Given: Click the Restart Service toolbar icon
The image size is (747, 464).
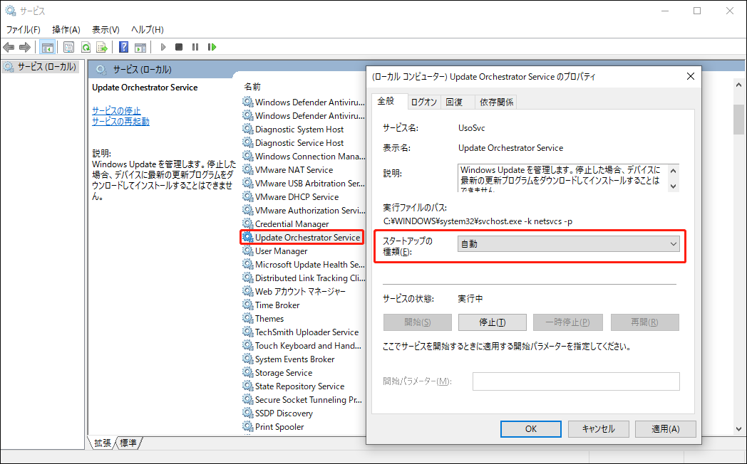Looking at the screenshot, I should click(212, 47).
